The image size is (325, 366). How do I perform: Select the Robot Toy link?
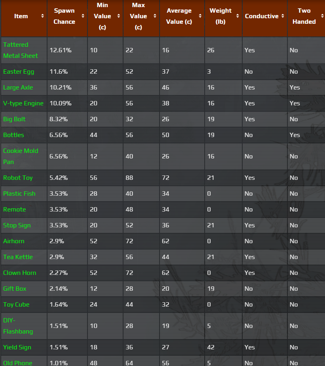coord(18,178)
